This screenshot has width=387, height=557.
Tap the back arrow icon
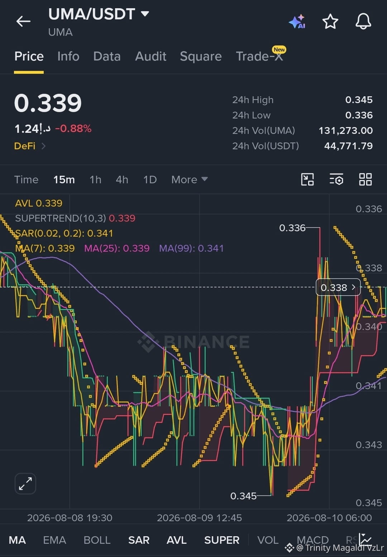23,21
